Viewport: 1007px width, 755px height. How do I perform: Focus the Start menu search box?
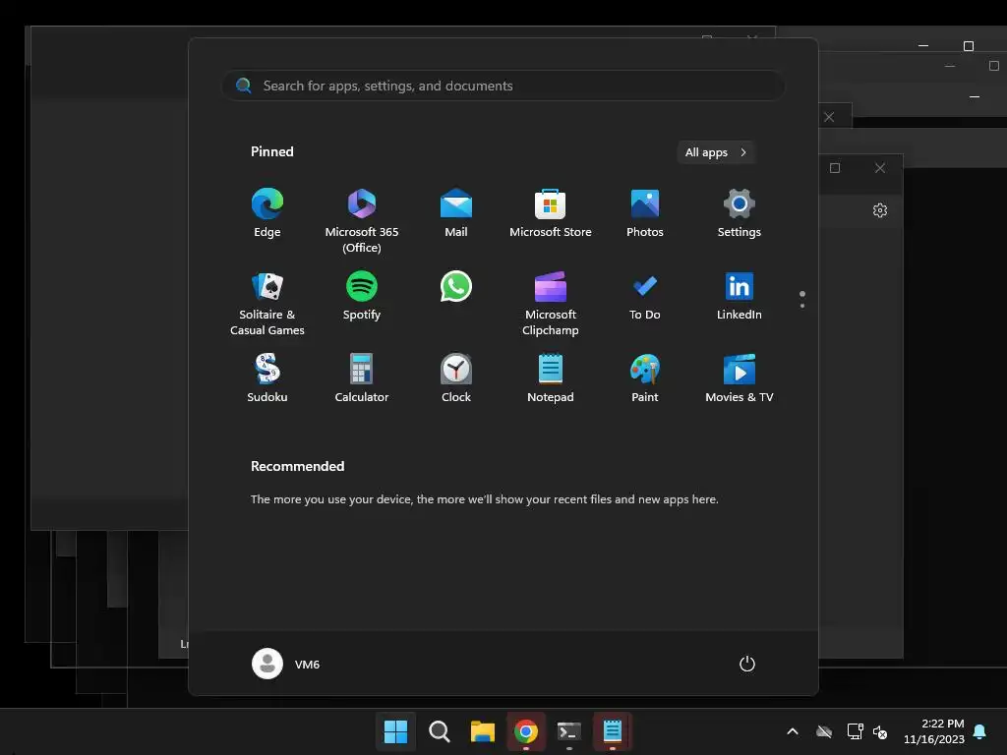pyautogui.click(x=503, y=86)
